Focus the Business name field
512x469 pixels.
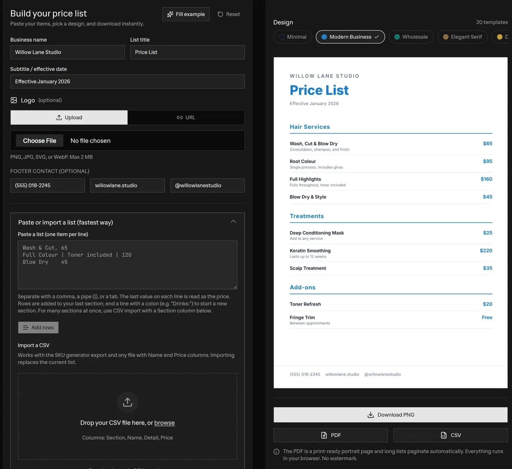(x=68, y=52)
